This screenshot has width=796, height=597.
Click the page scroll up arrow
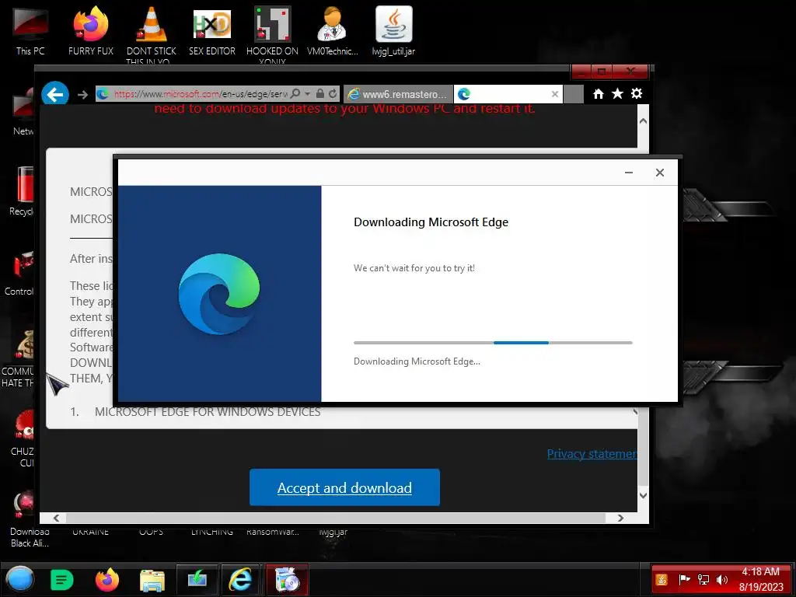[x=643, y=121]
